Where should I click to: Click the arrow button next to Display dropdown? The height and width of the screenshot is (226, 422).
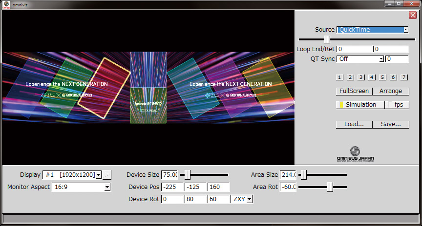tap(106, 175)
